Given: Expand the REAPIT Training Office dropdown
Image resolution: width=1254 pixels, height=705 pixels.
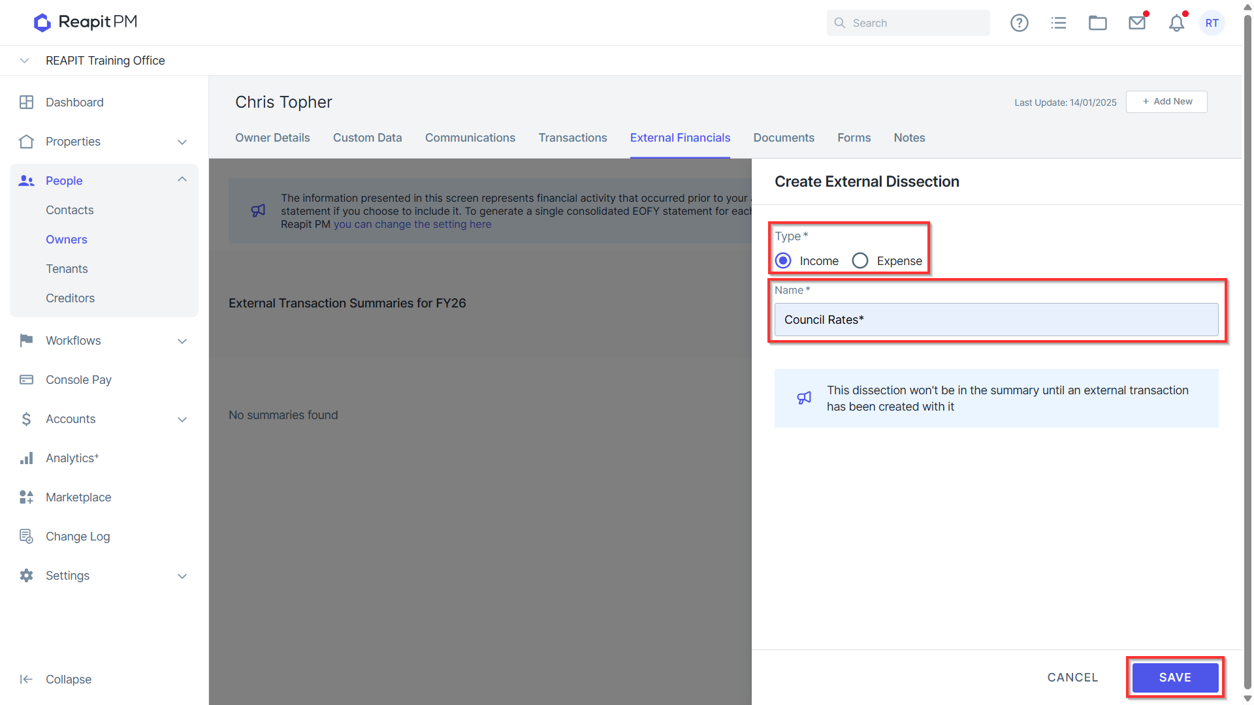Looking at the screenshot, I should 25,61.
